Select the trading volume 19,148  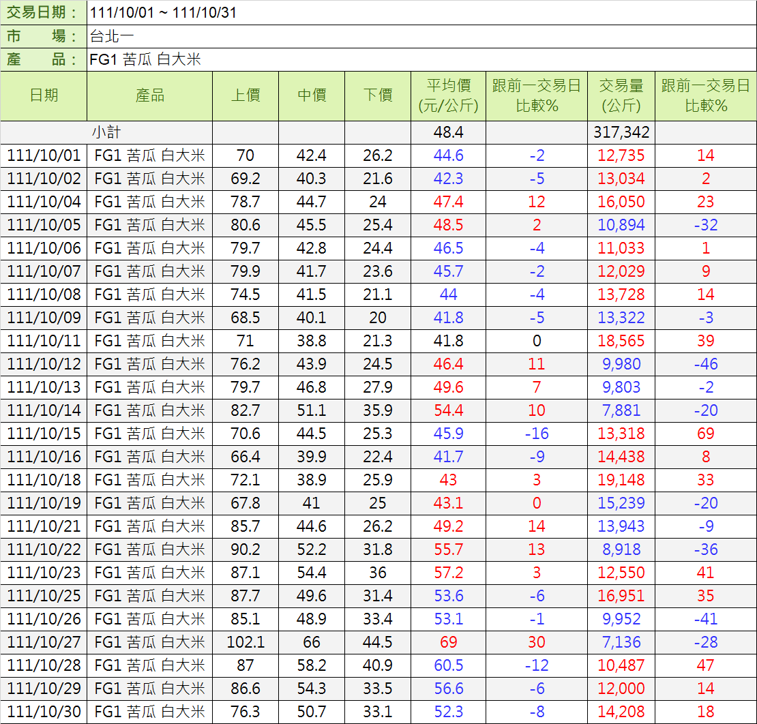pos(621,480)
